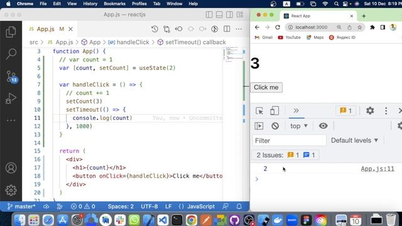
Task: Open editor More Actions ellipsis
Action: [x=239, y=29]
